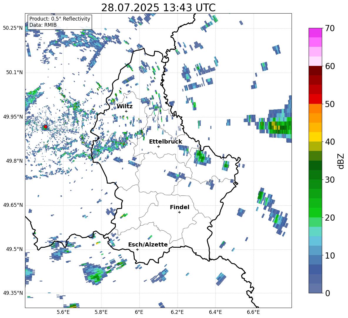348x318 pixels.
Task: Click the 28.07.2025 13:43 UTC title
Action: pyautogui.click(x=158, y=8)
